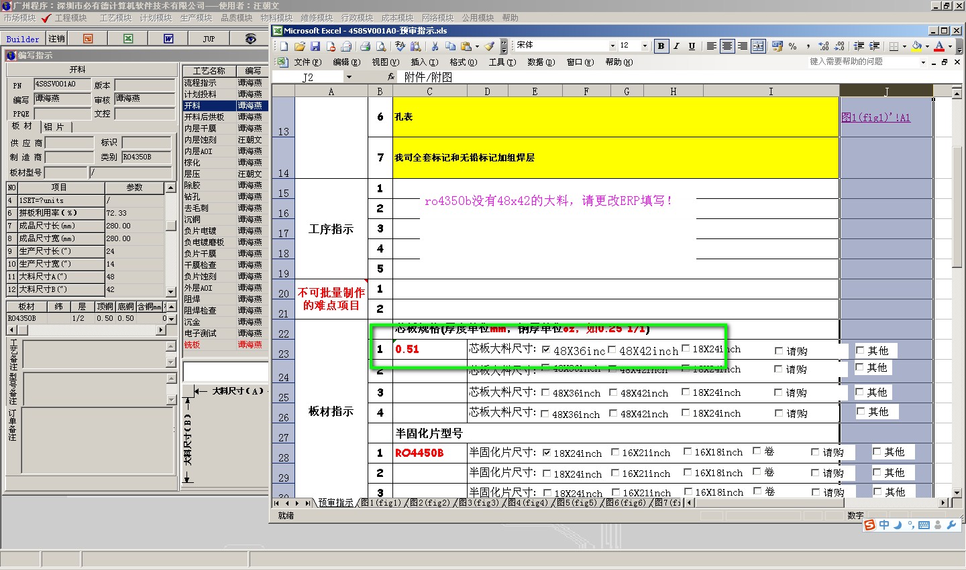
Task: Click the Decrease Decimal icon
Action: [839, 46]
